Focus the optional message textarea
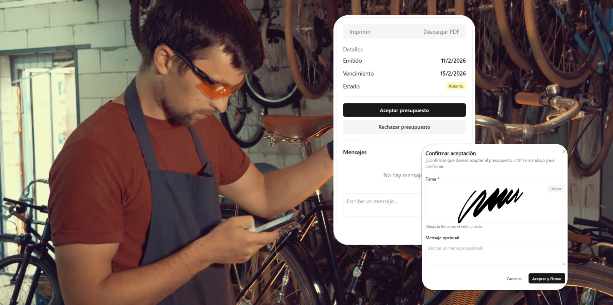Image resolution: width=613 pixels, height=305 pixels. (x=495, y=254)
